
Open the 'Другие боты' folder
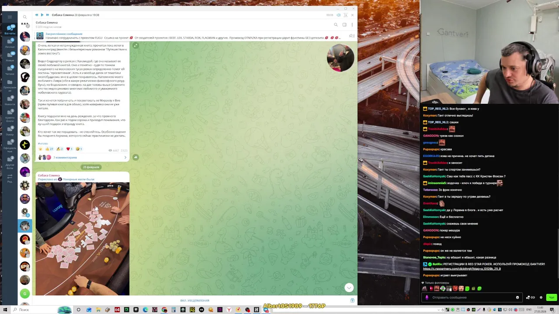pos(10,162)
